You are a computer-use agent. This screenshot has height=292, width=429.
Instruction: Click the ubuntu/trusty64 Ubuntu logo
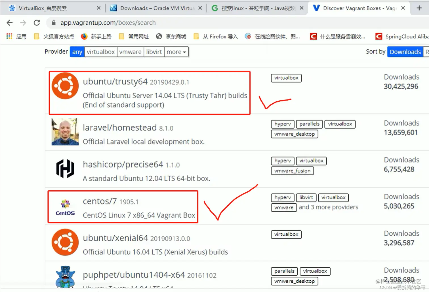[65, 86]
